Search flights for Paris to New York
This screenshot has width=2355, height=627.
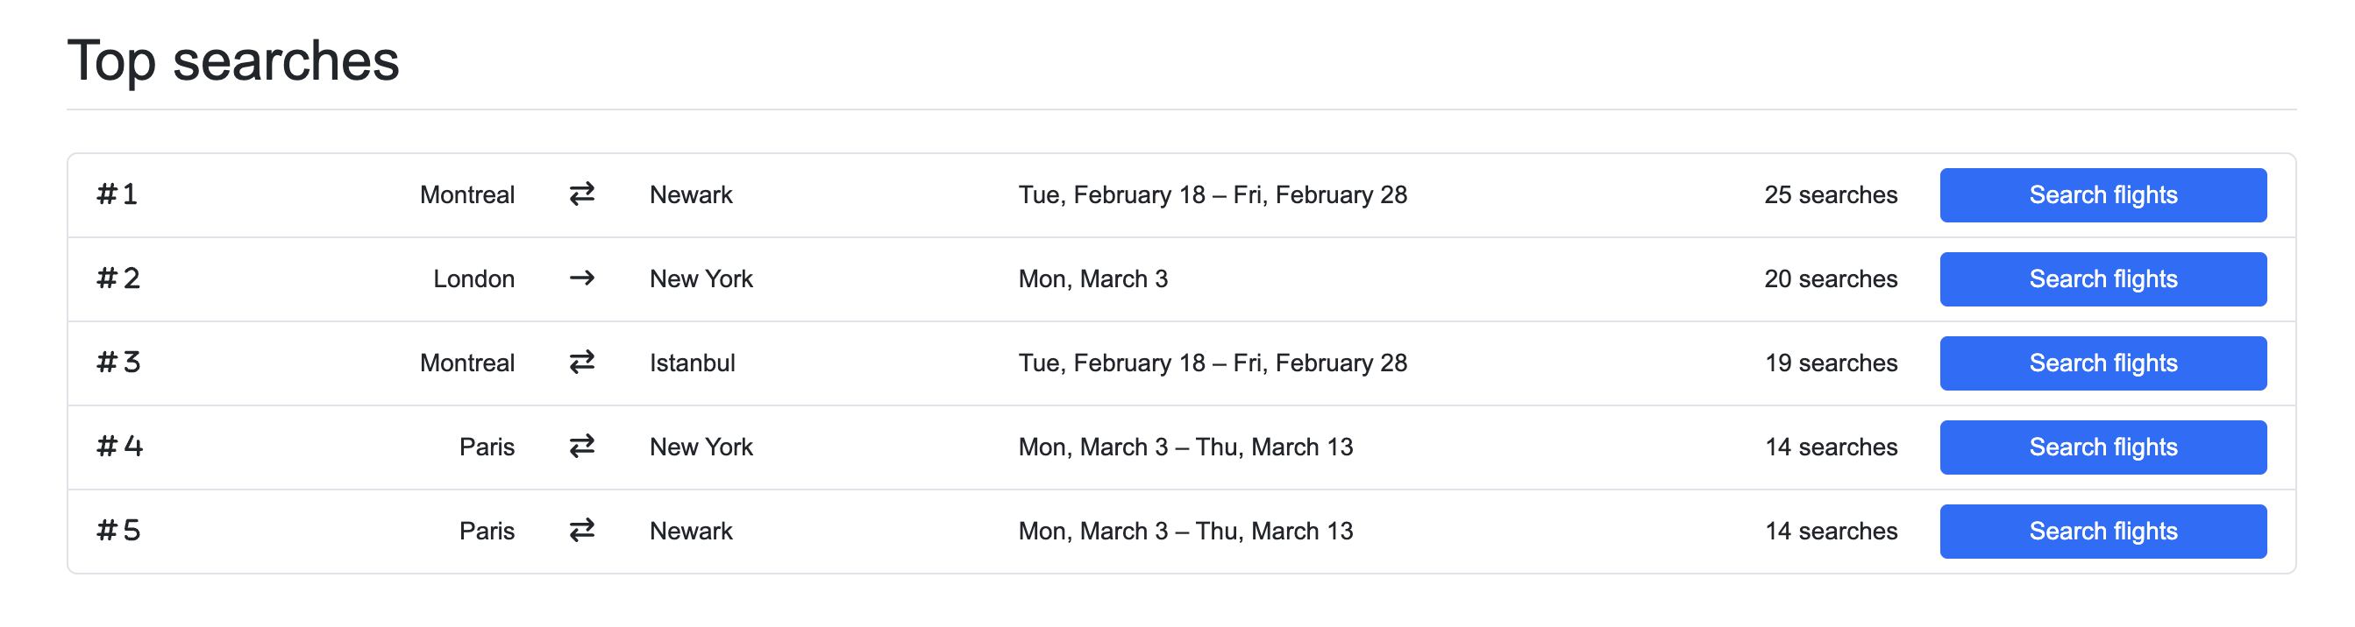point(2102,447)
